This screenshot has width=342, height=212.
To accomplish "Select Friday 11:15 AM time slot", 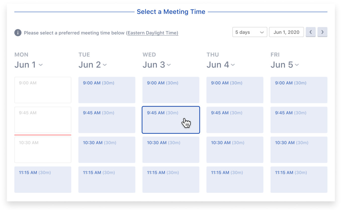I will point(299,180).
